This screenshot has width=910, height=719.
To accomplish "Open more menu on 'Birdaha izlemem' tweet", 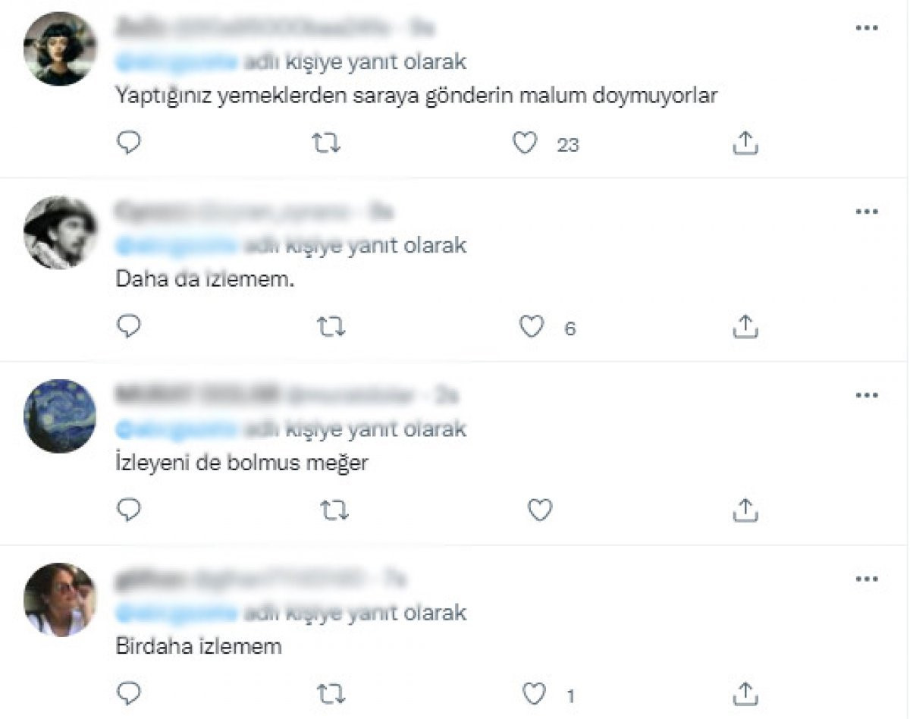I will pos(866,579).
